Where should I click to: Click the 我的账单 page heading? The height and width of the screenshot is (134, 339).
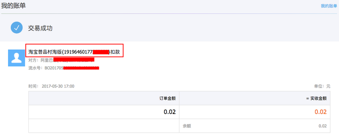click(x=14, y=6)
